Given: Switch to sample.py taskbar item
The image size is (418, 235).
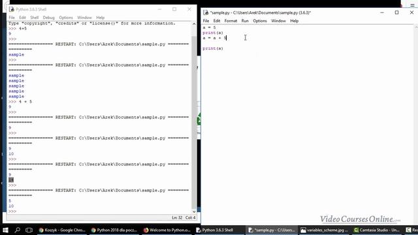Looking at the screenshot, I should pos(272,230).
